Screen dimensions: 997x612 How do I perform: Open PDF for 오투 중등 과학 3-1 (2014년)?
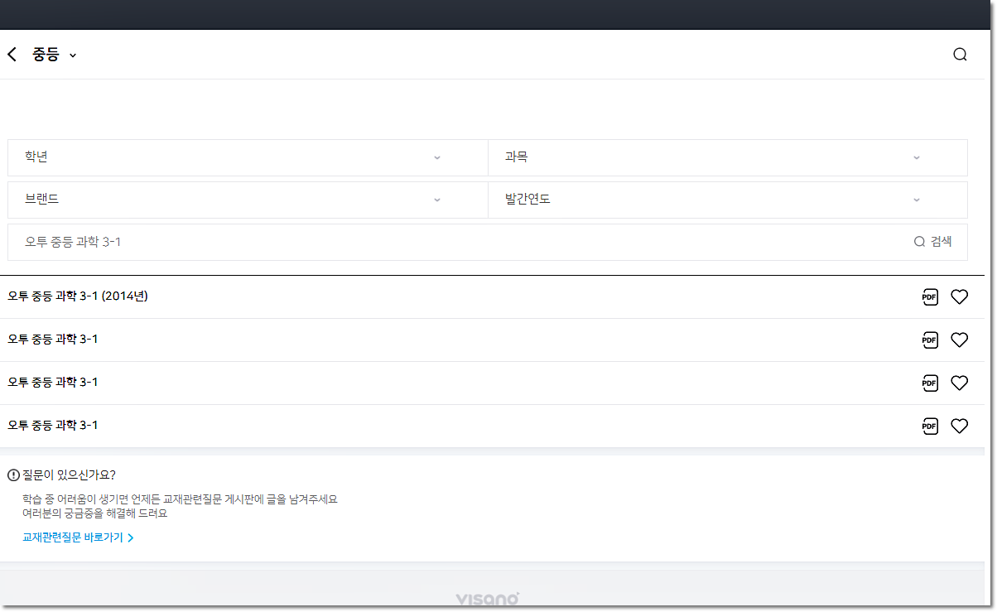[x=930, y=296]
